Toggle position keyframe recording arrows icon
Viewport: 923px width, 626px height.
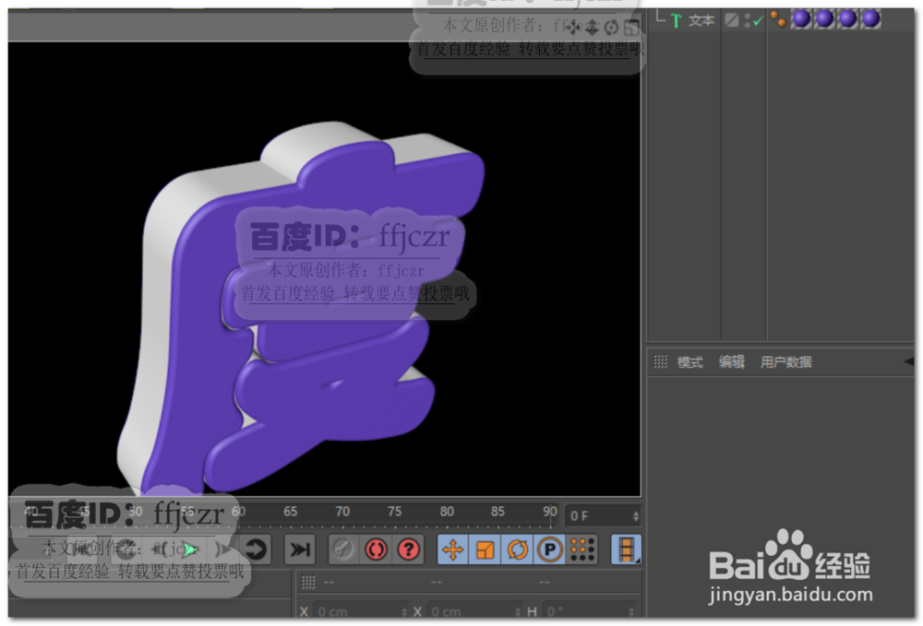coord(452,550)
